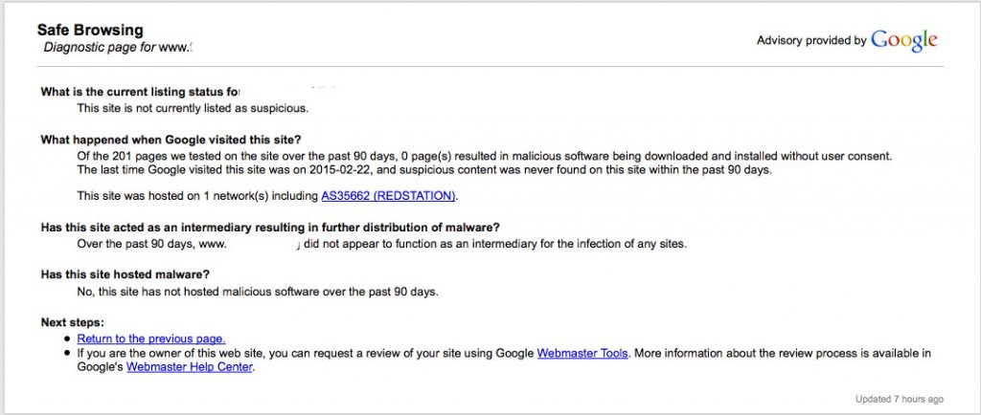The width and height of the screenshot is (981, 415).
Task: Click the "Diagnostic page for www." subtitle
Action: (x=119, y=46)
